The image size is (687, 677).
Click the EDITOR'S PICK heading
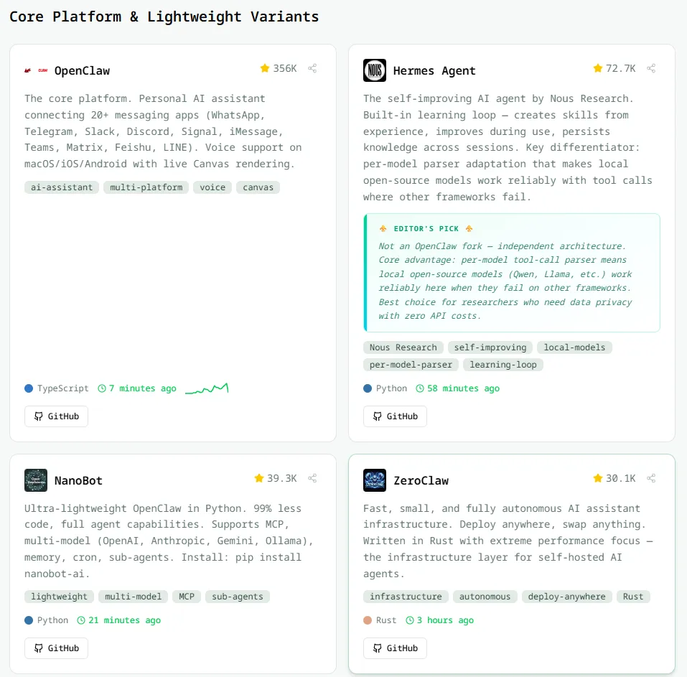tap(426, 229)
